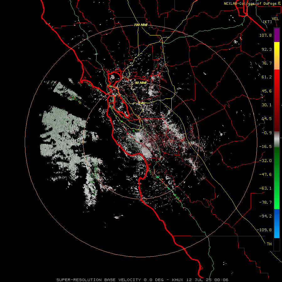Image resolution: width=282 pixels, height=282 pixels.
Task: Select the -0.9 velocity scale value
Action: (267, 133)
